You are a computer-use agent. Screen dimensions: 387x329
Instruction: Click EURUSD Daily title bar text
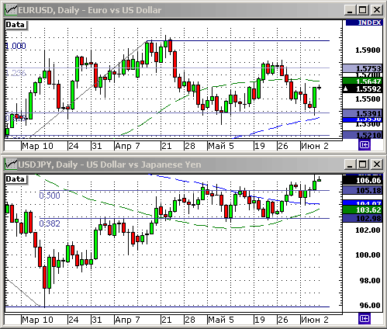coord(90,10)
